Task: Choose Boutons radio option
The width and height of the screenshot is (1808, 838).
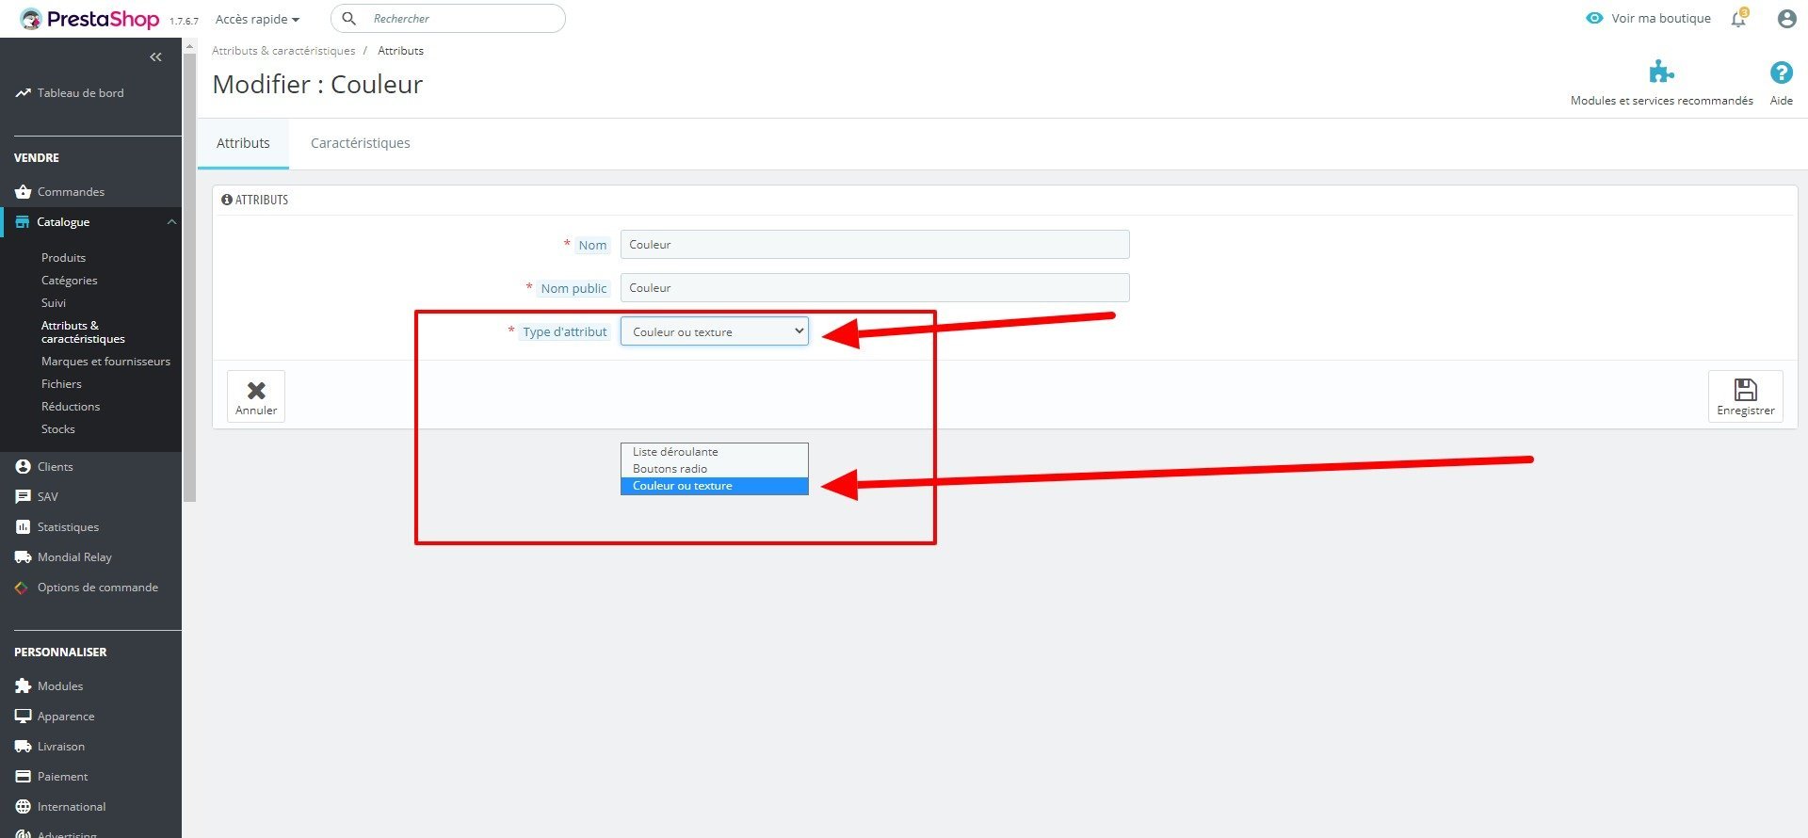Action: tap(714, 469)
